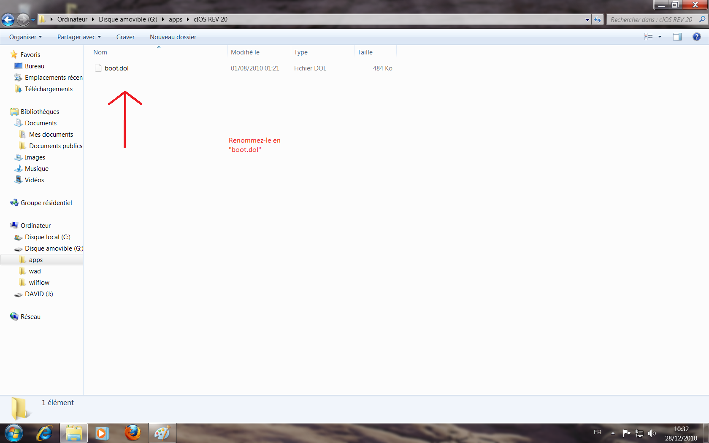Open the 'DAVID (J:)' drive
This screenshot has height=443, width=709.
click(x=39, y=294)
